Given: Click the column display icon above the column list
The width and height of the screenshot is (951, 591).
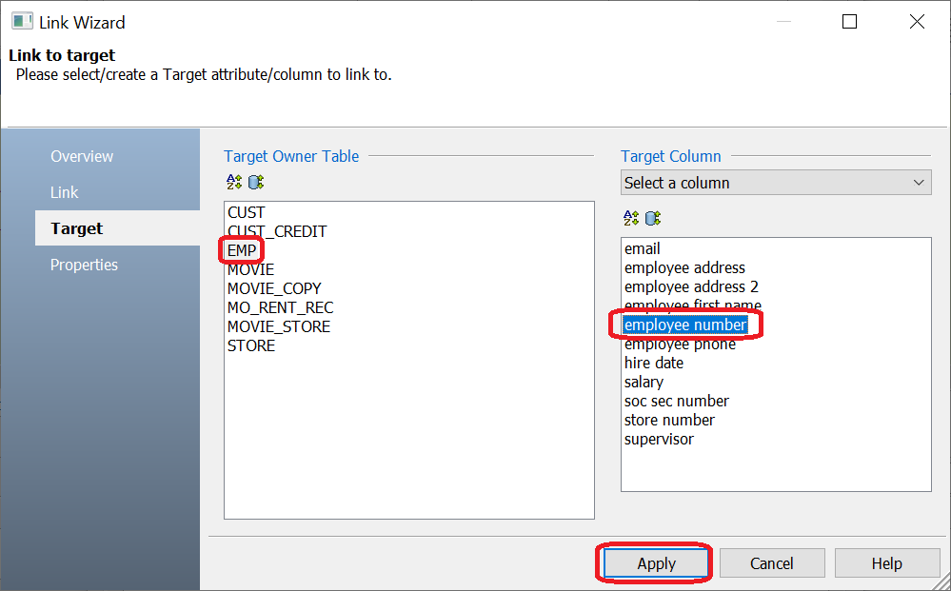Looking at the screenshot, I should click(653, 218).
